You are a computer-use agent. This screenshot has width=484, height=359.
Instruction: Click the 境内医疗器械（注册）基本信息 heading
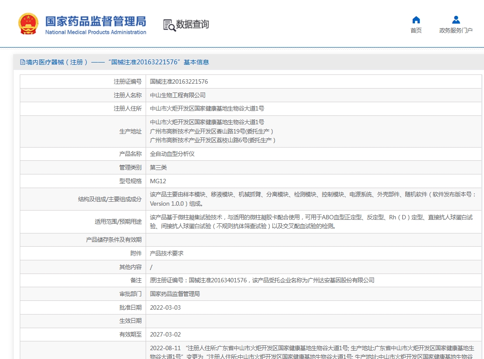coord(114,62)
